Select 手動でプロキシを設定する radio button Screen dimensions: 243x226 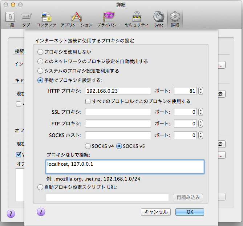point(40,80)
